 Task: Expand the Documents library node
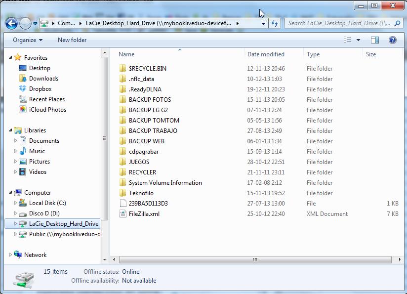(x=16, y=141)
